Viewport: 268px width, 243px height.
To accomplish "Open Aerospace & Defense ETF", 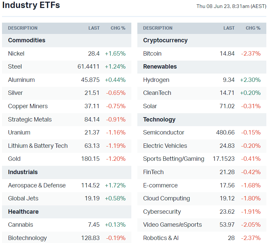I will 37,185.
